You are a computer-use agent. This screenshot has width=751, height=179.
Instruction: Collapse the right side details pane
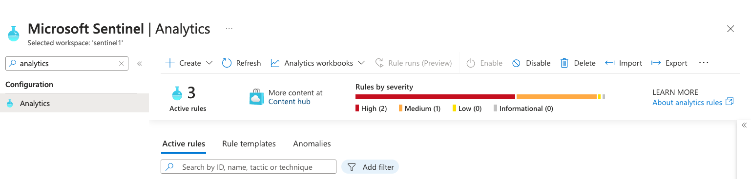744,125
